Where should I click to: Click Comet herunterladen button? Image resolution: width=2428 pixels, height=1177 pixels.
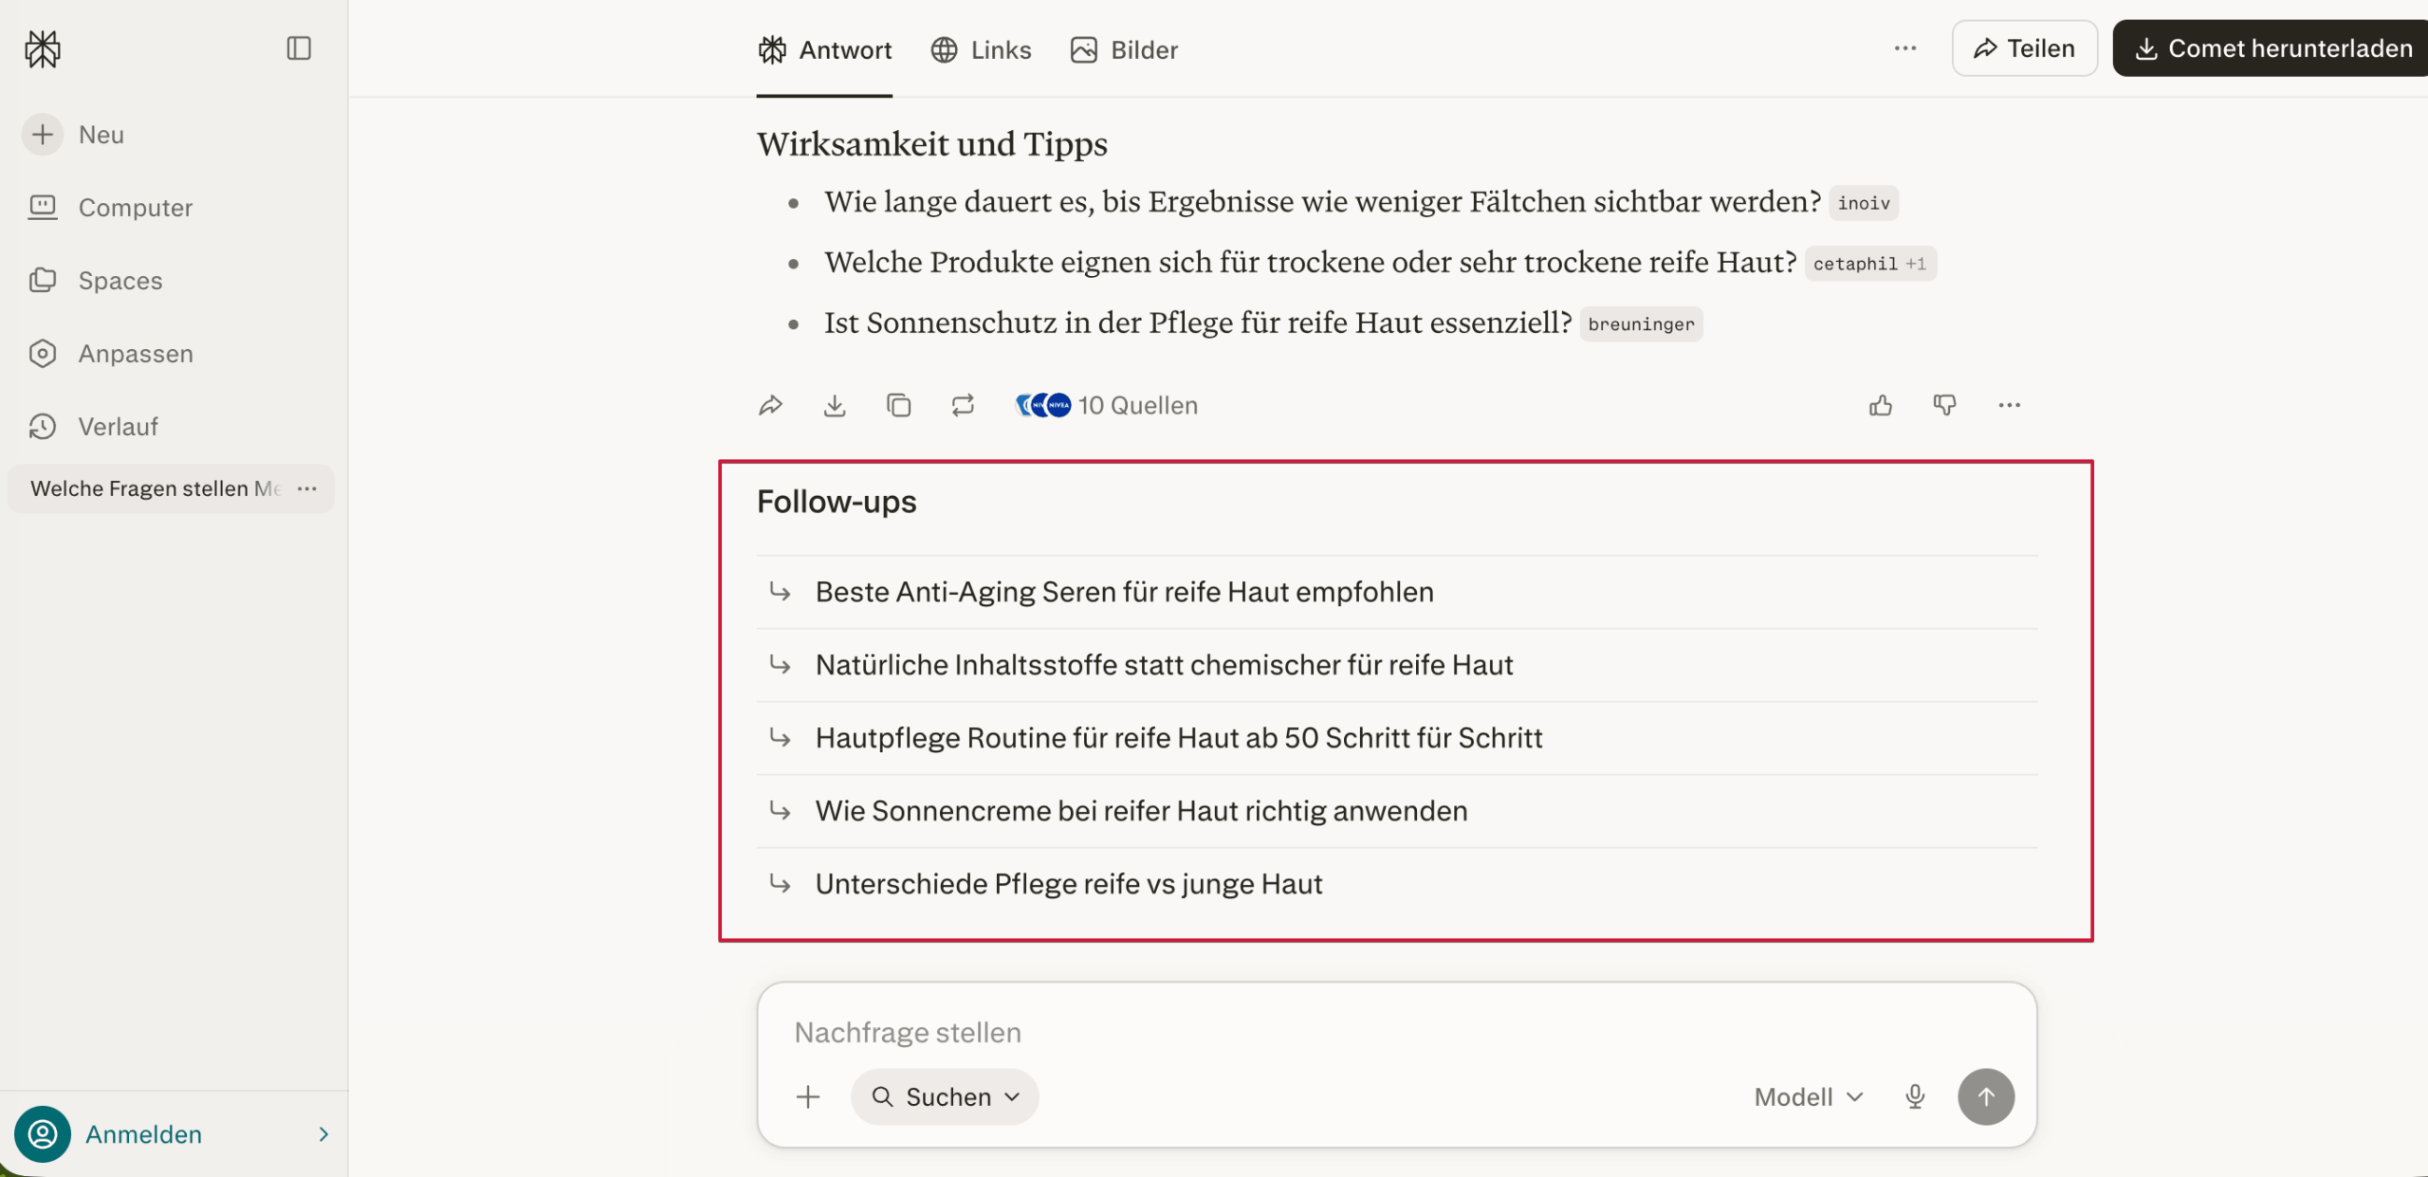(2271, 48)
